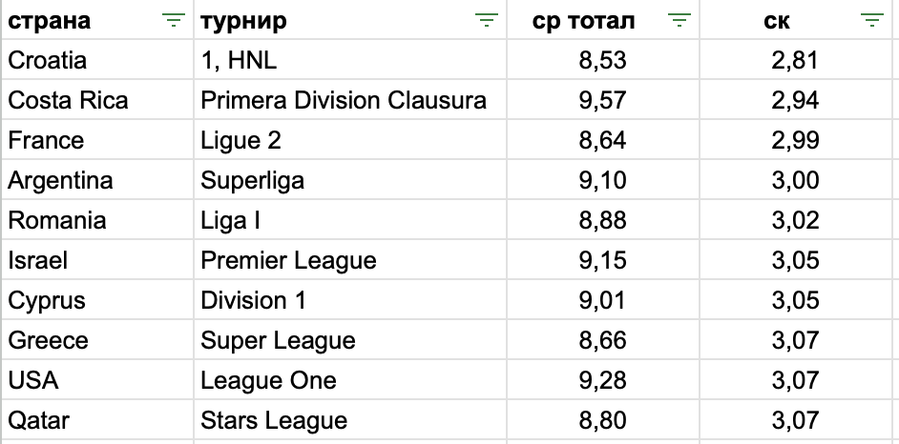Click the Stars League cell for Qatar
899x444 pixels.
point(350,420)
